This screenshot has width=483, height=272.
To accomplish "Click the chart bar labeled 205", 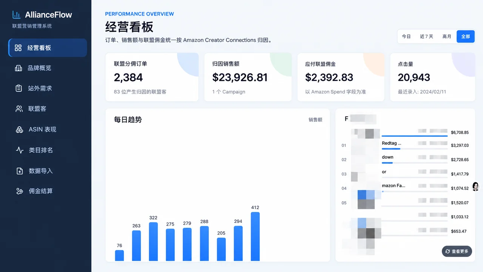I will (x=221, y=249).
